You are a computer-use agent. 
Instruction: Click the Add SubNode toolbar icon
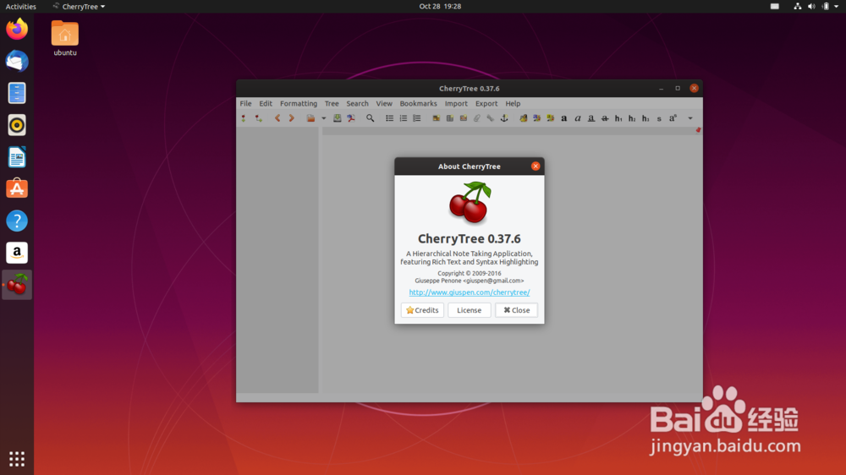coord(258,118)
